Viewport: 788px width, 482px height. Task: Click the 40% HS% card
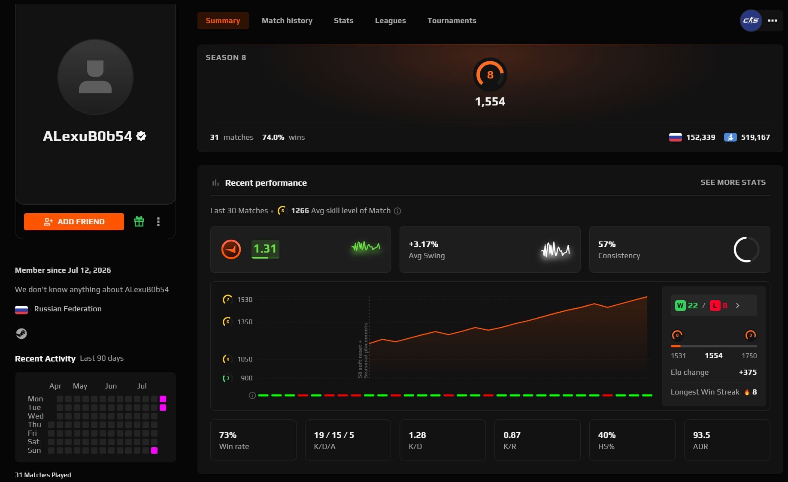coord(632,440)
